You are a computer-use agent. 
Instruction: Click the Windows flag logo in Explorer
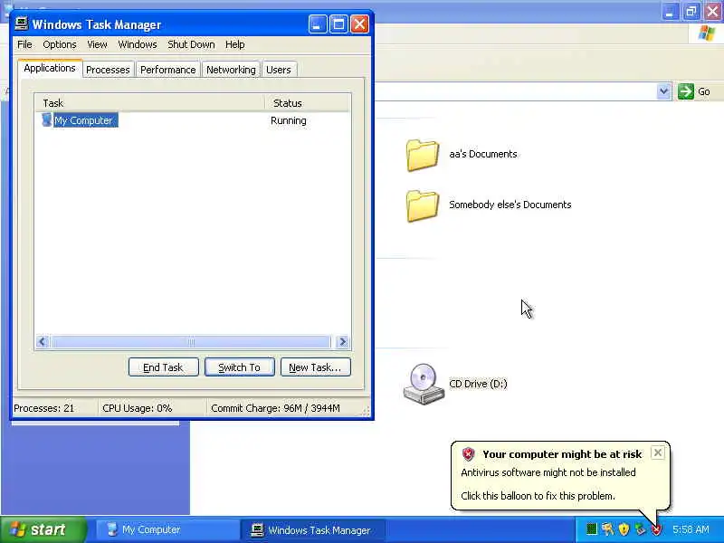click(707, 33)
